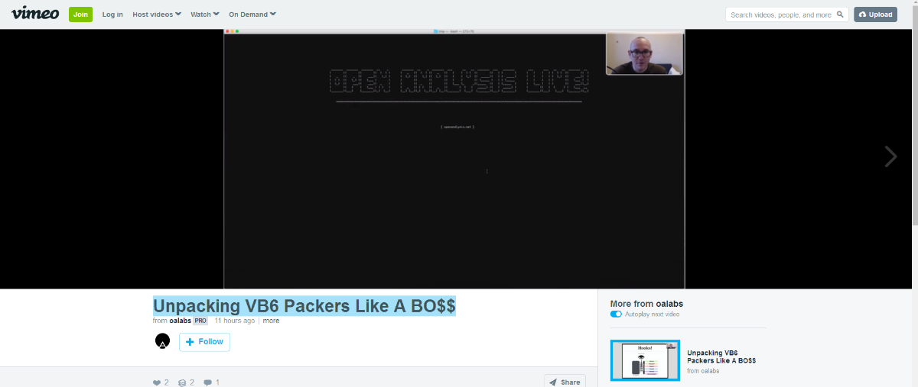The image size is (918, 387).
Task: Click the video player area
Action: tap(454, 159)
